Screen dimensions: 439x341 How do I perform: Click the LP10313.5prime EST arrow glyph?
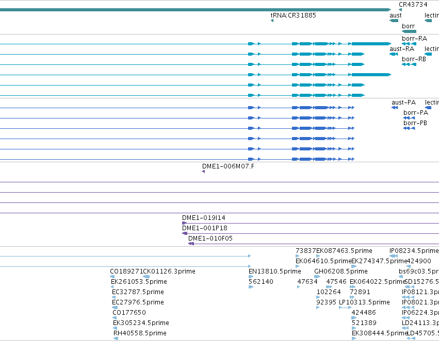tap(345, 308)
